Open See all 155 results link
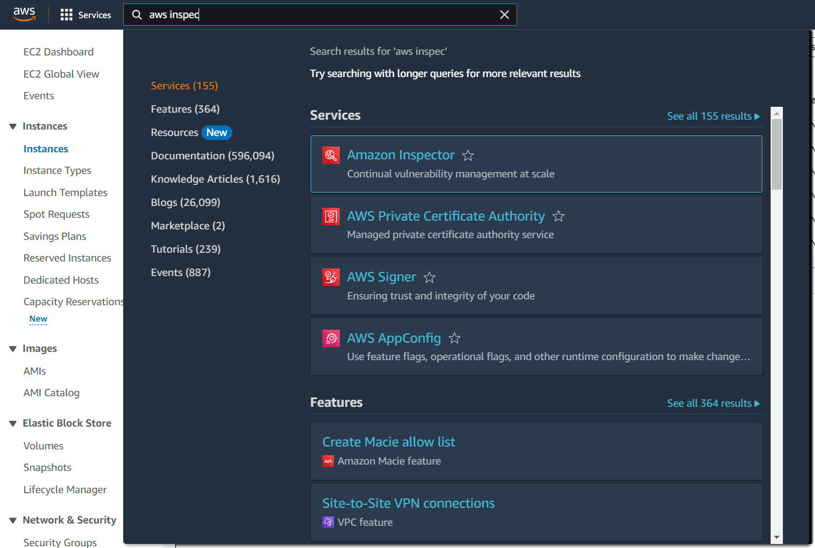The height and width of the screenshot is (548, 815). point(713,116)
